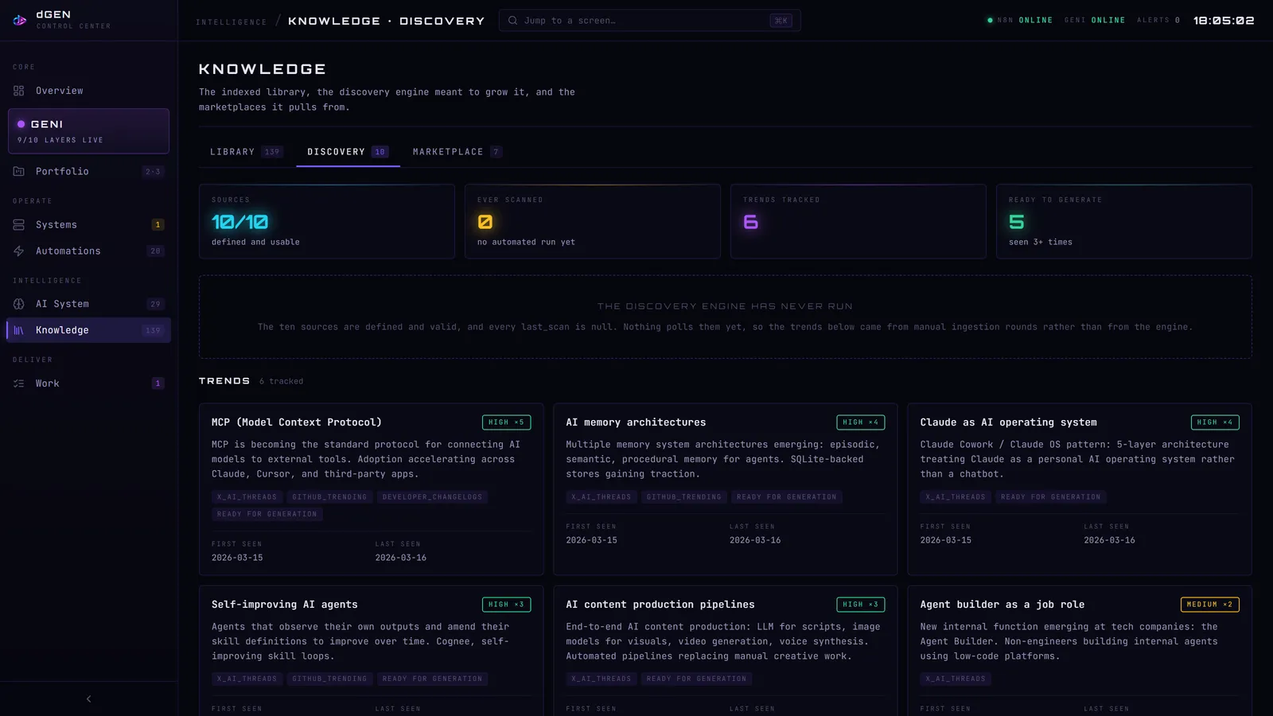Open the Agent builder as a job role title
Viewport: 1273px width, 716px height.
(x=1002, y=605)
